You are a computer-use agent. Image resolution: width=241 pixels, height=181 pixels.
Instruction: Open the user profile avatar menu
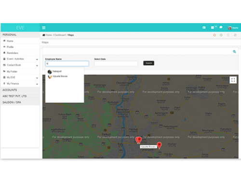coord(233,28)
